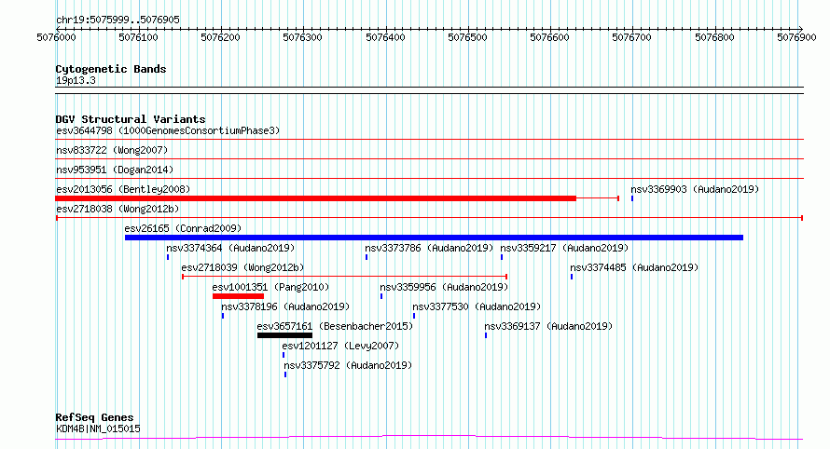Select the 19p13.3 cytogenetic band label
Screen dimensions: 830x449
76,80
